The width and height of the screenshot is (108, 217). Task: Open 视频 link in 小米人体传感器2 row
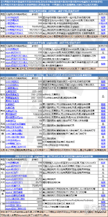pyautogui.click(x=103, y=130)
